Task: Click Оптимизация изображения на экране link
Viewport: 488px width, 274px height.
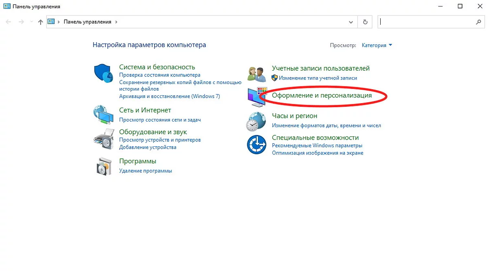Action: click(318, 153)
